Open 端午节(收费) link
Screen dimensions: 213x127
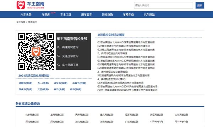pos(60,83)
